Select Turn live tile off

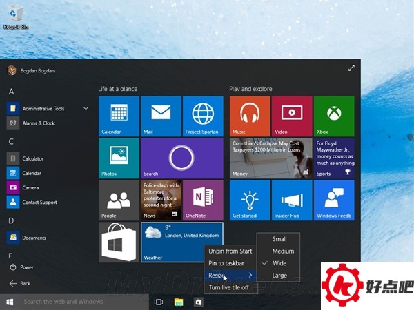[x=230, y=287]
